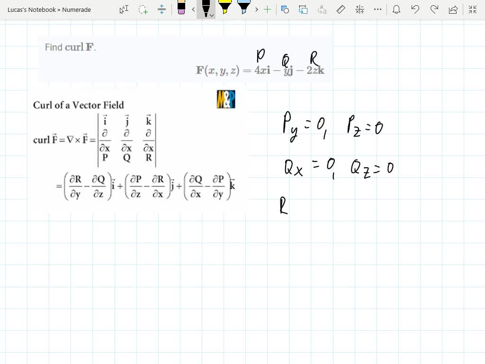This screenshot has height=364, width=485.
Task: Toggle the blue highlighter on
Action: pos(244,9)
